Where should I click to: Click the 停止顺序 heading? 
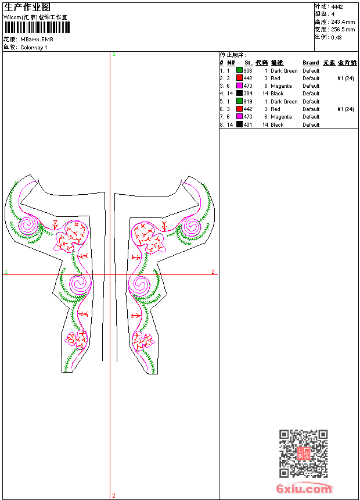coord(233,55)
